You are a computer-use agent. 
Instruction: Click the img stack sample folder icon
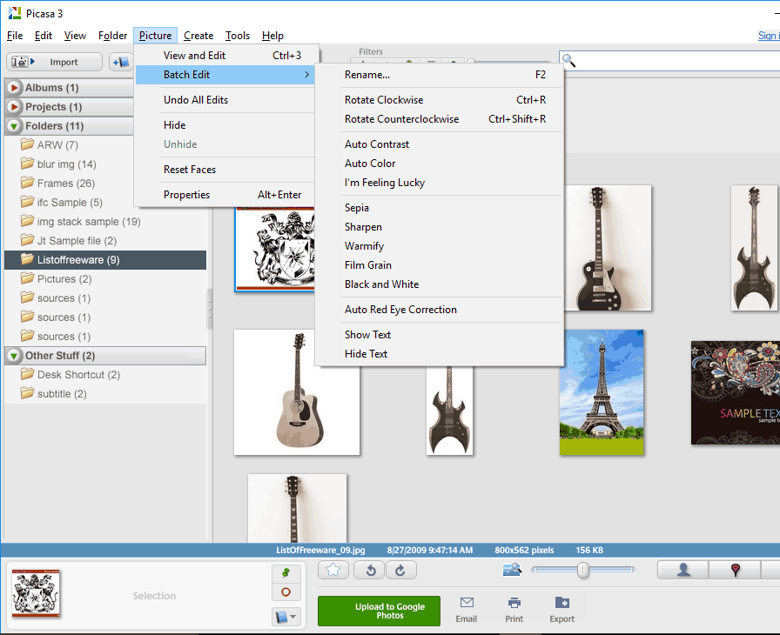(27, 221)
